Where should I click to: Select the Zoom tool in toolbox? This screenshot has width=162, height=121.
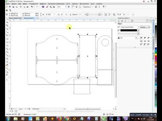pos(7,29)
